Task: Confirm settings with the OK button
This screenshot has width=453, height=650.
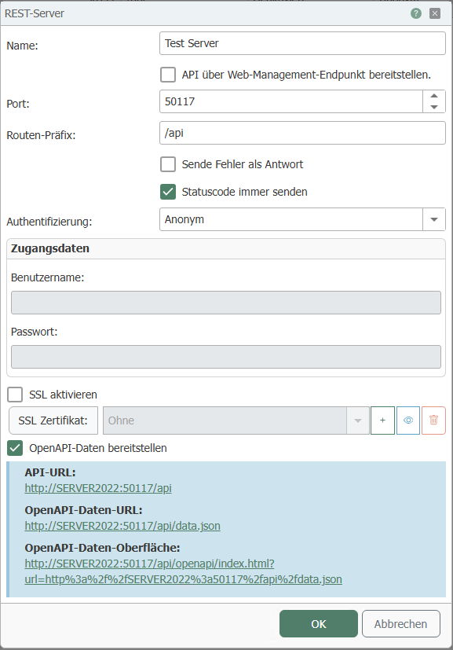Action: [319, 623]
